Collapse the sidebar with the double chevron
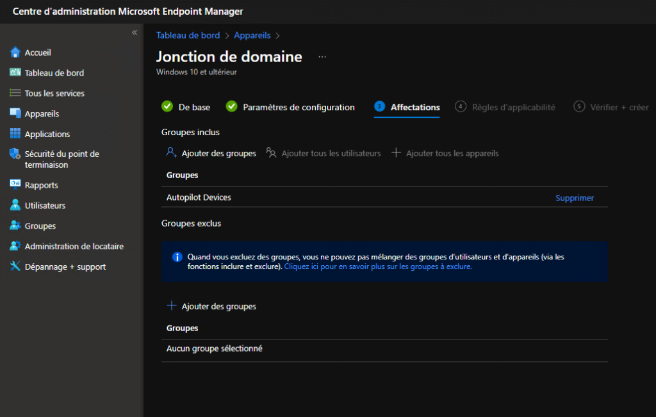Image resolution: width=656 pixels, height=417 pixels. pos(135,33)
